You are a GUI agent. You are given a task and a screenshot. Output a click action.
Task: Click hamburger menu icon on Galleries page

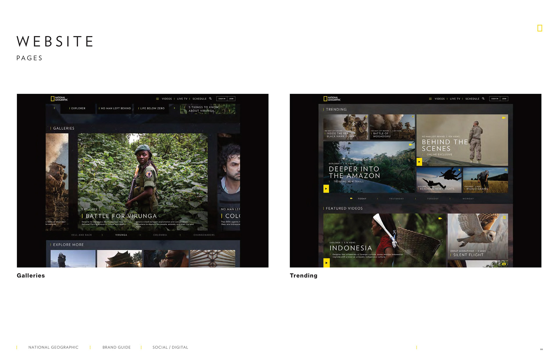(158, 99)
